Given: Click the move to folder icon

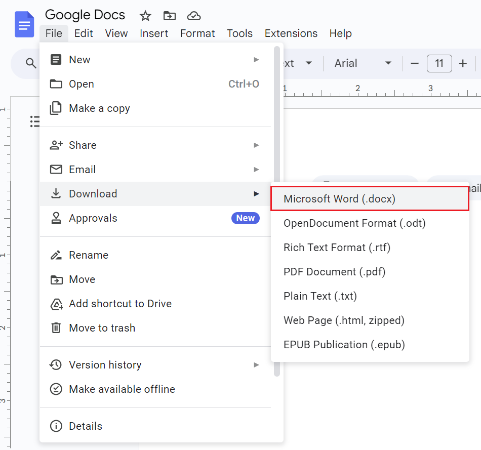Looking at the screenshot, I should coord(170,16).
